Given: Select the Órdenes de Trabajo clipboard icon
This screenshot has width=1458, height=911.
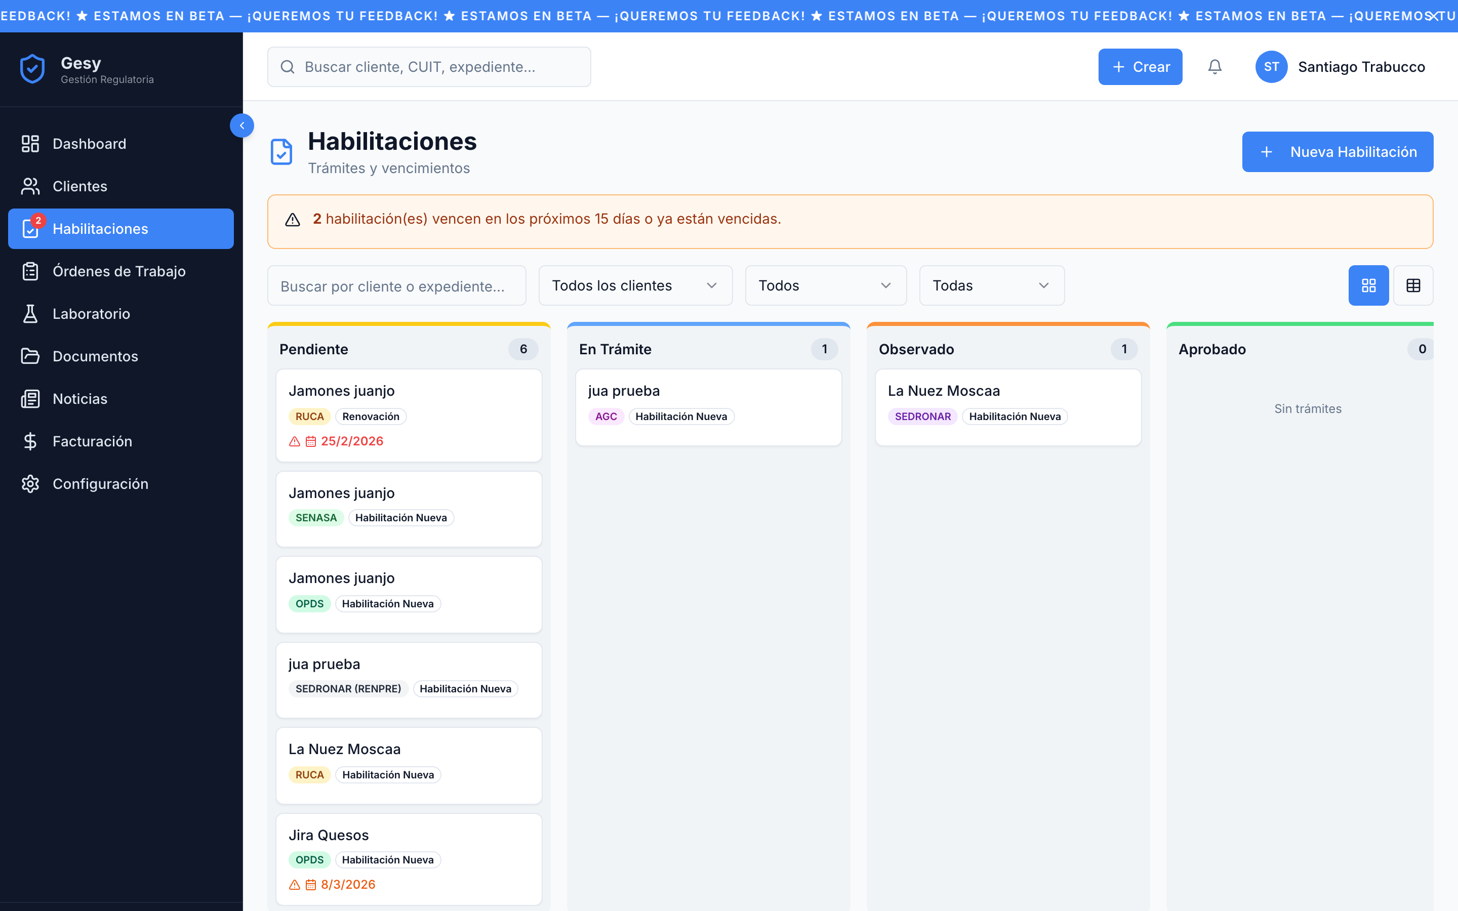Looking at the screenshot, I should pyautogui.click(x=31, y=271).
